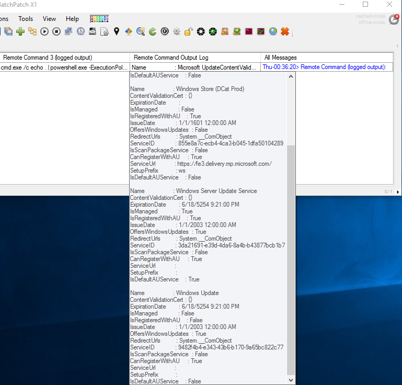The height and width of the screenshot is (385, 402).
Task: Click the brown package box icon
Action: 225,31
